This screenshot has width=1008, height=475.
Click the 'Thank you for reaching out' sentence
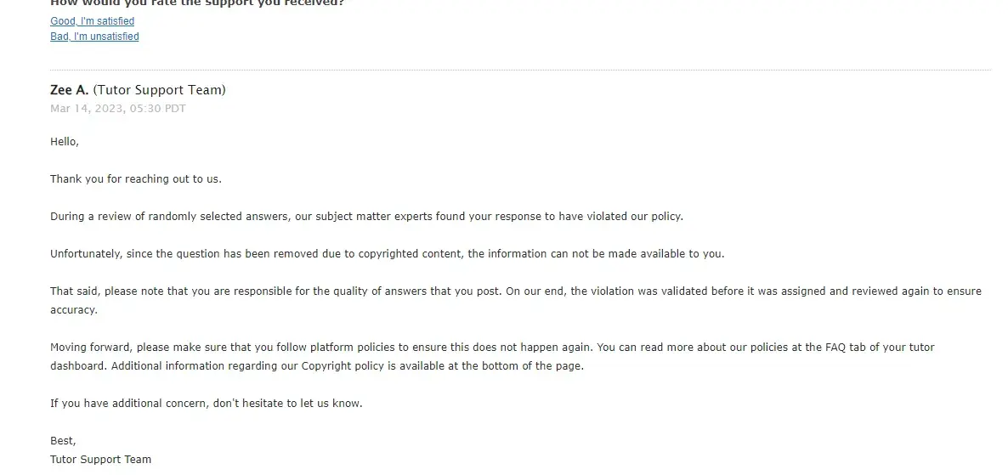pos(135,179)
